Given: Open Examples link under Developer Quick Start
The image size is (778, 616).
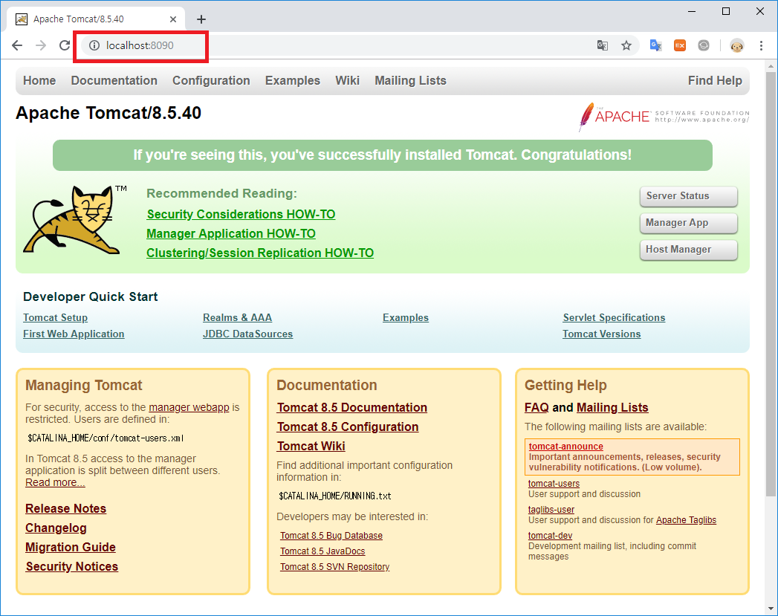Looking at the screenshot, I should 406,317.
